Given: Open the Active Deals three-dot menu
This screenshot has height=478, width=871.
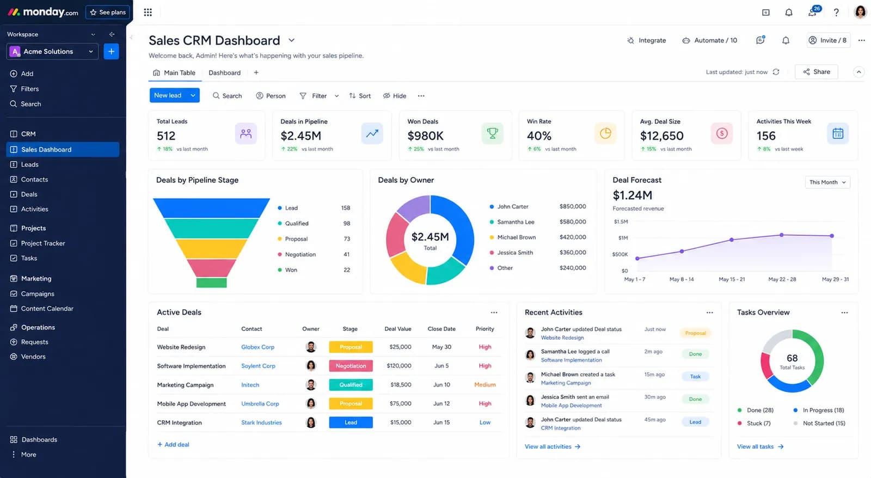Looking at the screenshot, I should [x=494, y=312].
